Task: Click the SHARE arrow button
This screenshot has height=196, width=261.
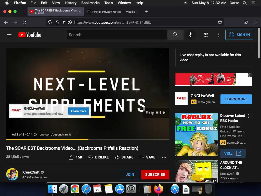Action: 124,157
